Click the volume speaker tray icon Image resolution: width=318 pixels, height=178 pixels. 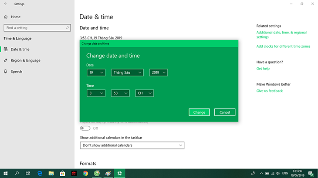(278, 173)
